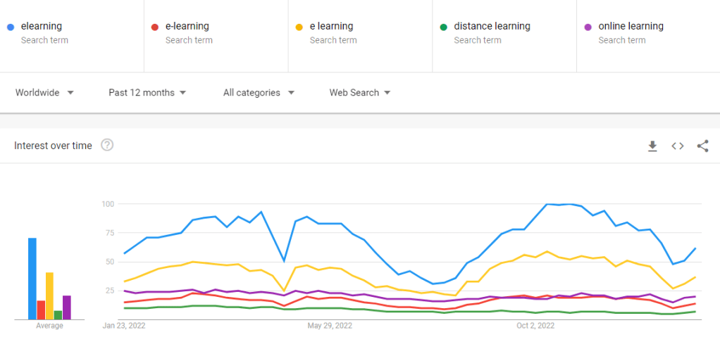Click the red dot beside e-learning

click(155, 27)
